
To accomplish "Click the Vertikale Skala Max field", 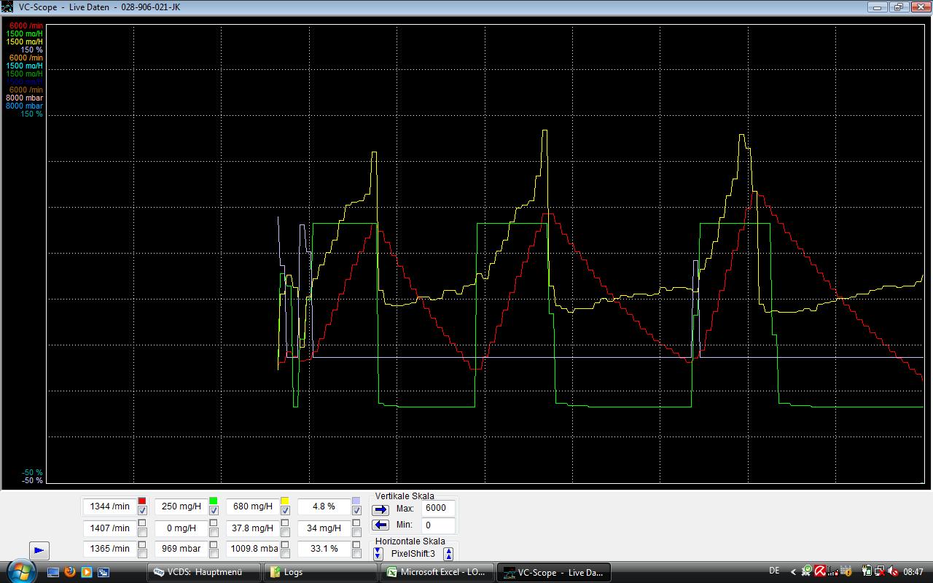I will click(x=438, y=508).
